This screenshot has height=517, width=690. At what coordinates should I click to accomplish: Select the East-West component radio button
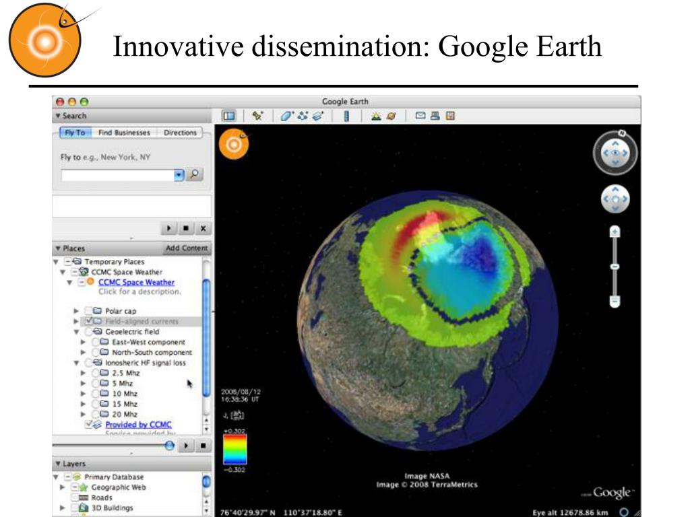[96, 342]
